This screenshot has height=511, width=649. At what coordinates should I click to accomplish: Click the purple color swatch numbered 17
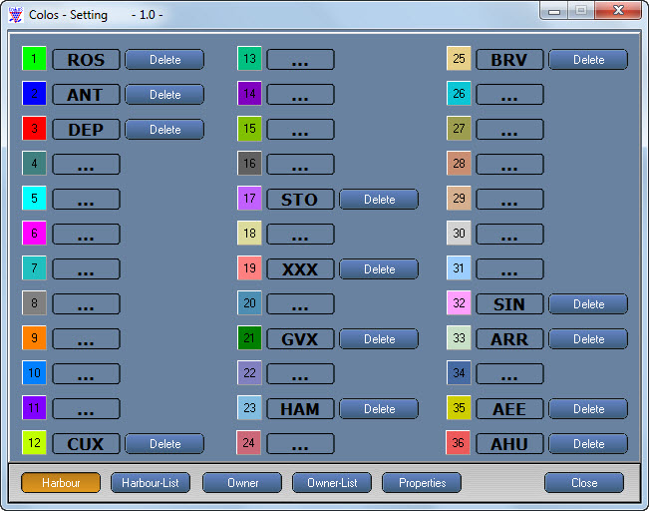coord(249,199)
